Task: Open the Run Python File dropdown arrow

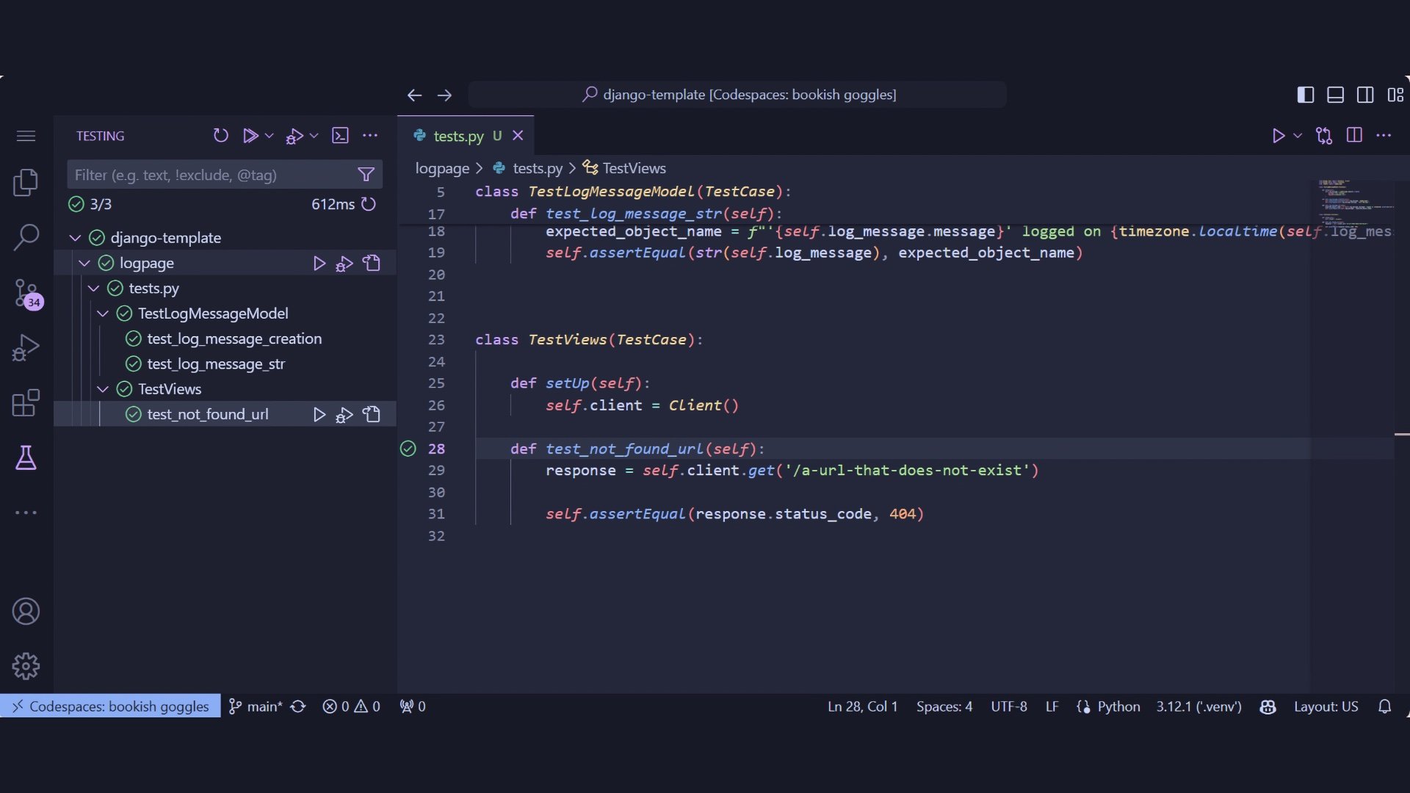Action: click(1298, 136)
